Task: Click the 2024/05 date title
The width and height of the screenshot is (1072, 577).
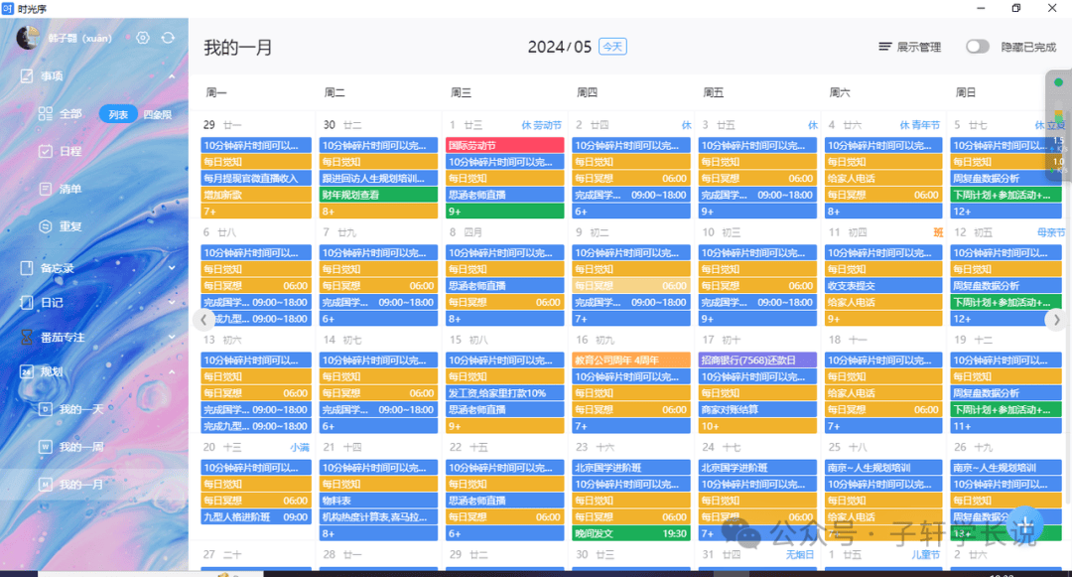Action: 559,47
